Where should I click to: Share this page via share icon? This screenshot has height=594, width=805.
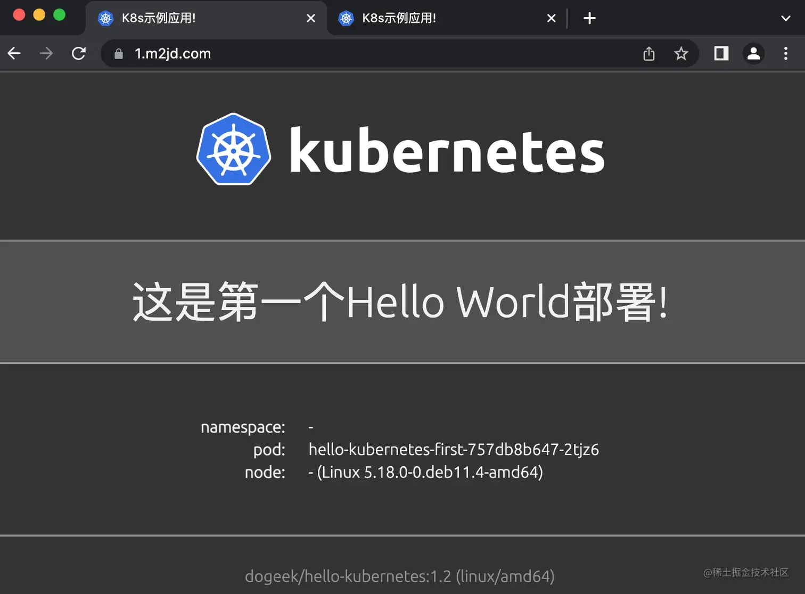point(649,53)
